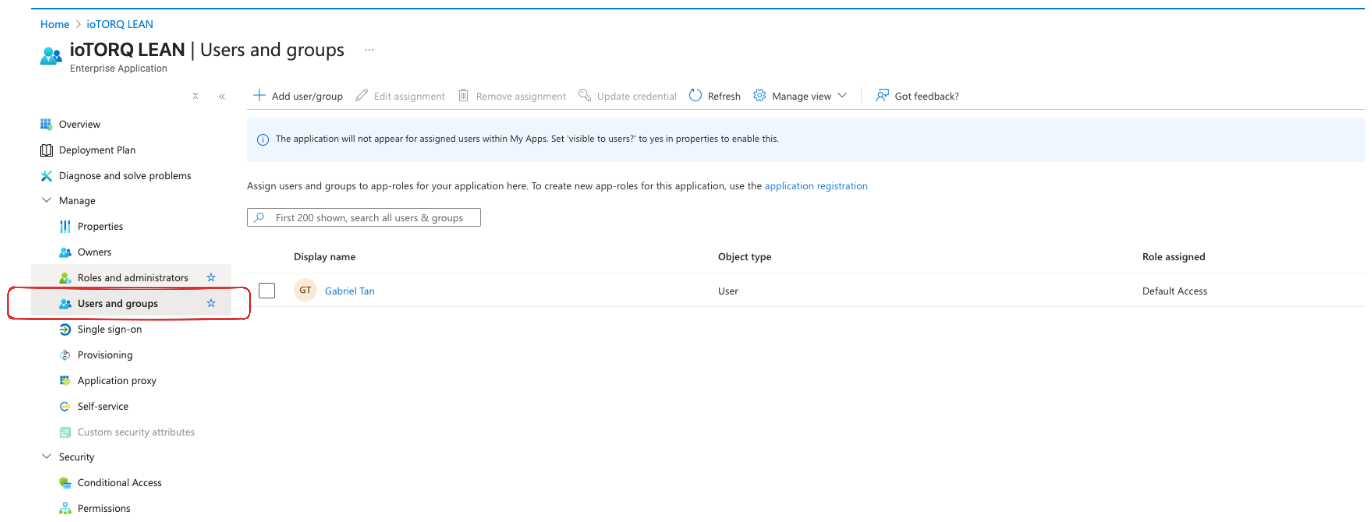Click the Conditional Access icon
This screenshot has height=522, width=1372.
pyautogui.click(x=65, y=483)
